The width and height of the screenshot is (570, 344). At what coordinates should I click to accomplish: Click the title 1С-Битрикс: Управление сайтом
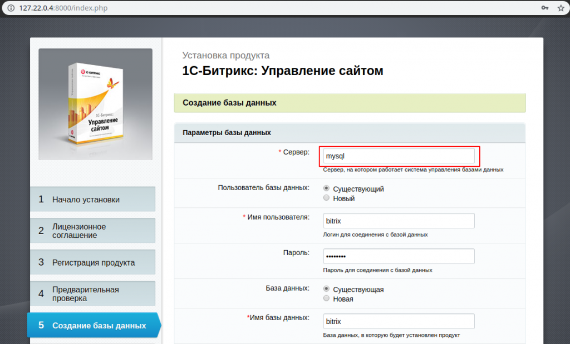282,71
